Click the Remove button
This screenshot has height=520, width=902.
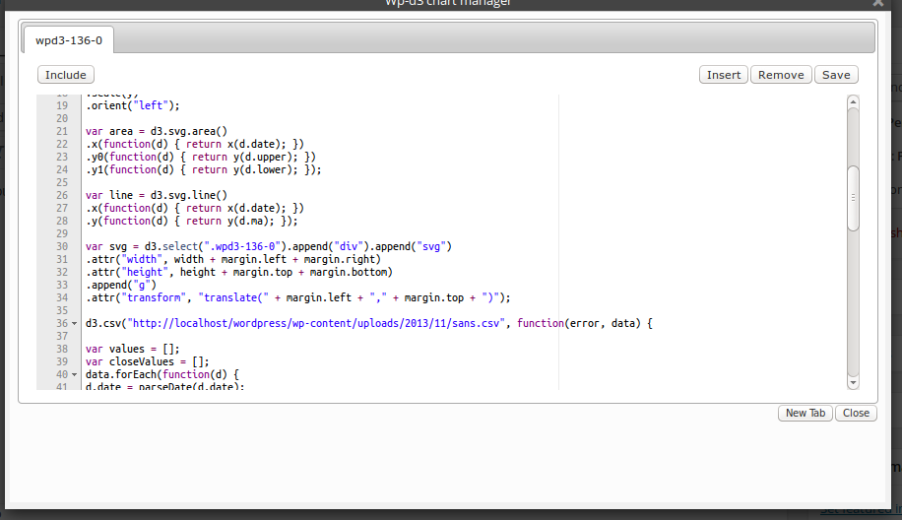[x=781, y=75]
